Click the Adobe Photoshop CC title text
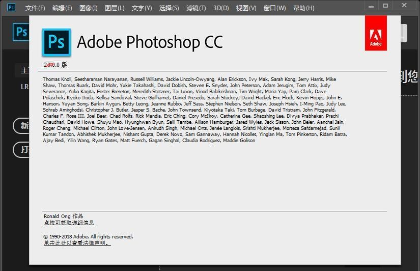Screen dimensions: 420x271 click(150, 42)
